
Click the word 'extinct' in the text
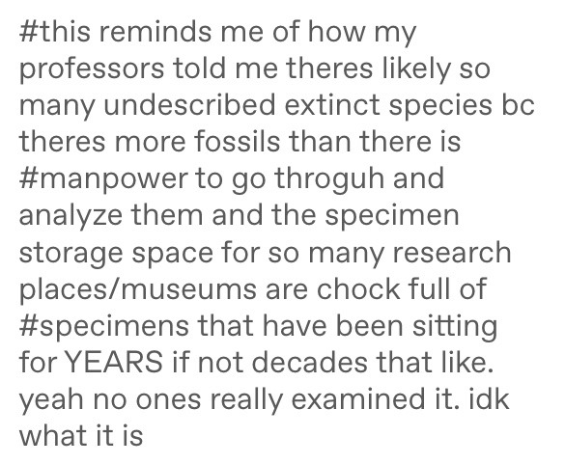pos(332,105)
